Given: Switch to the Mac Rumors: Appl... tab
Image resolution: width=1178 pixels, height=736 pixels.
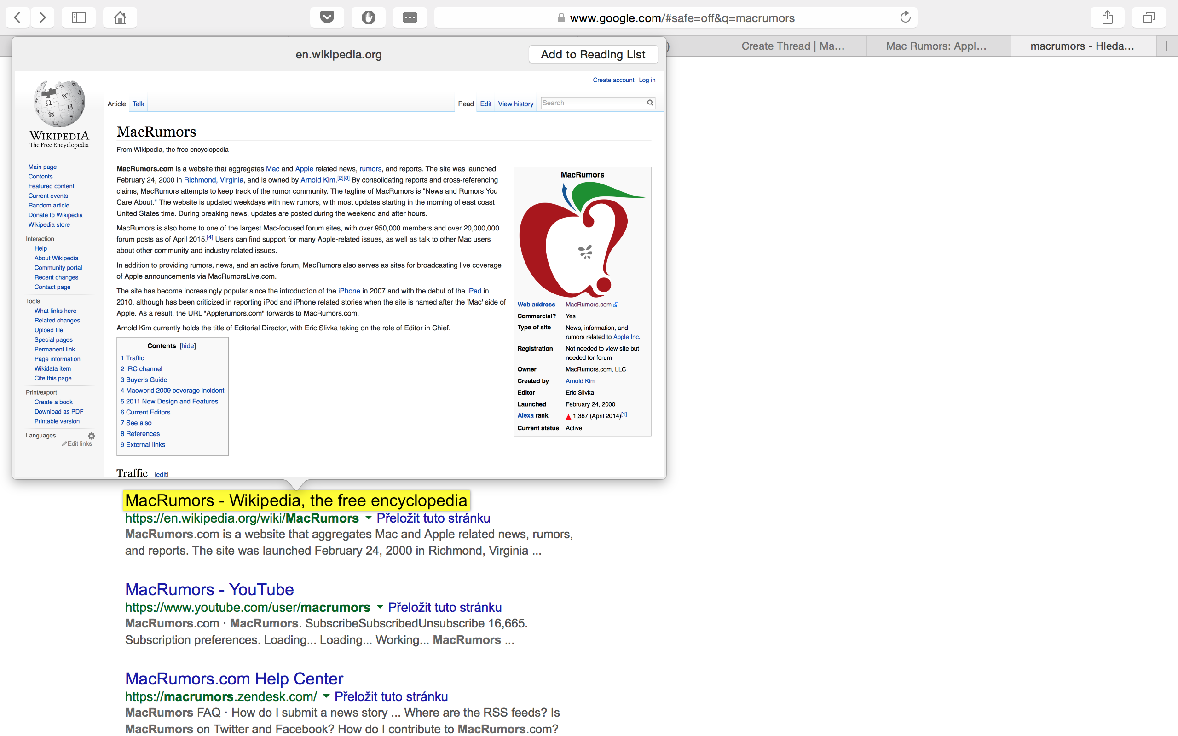Looking at the screenshot, I should tap(937, 46).
